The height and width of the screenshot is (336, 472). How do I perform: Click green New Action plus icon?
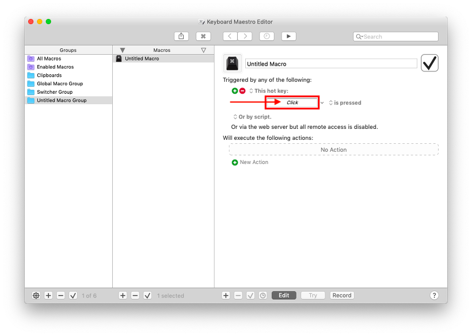point(235,162)
